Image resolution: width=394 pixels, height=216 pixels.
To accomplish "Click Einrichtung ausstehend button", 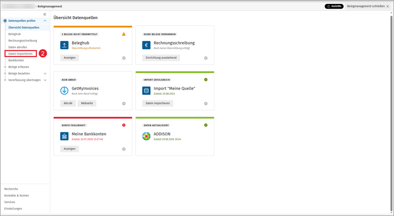I will tap(161, 58).
